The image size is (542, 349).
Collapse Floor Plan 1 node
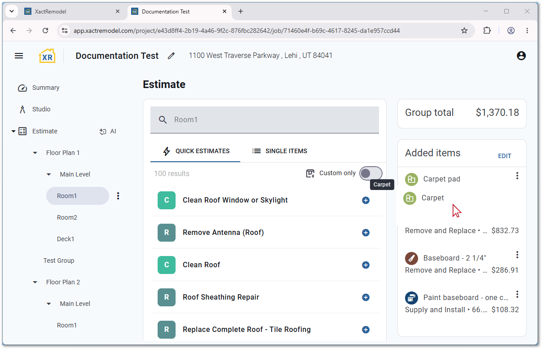(x=35, y=153)
